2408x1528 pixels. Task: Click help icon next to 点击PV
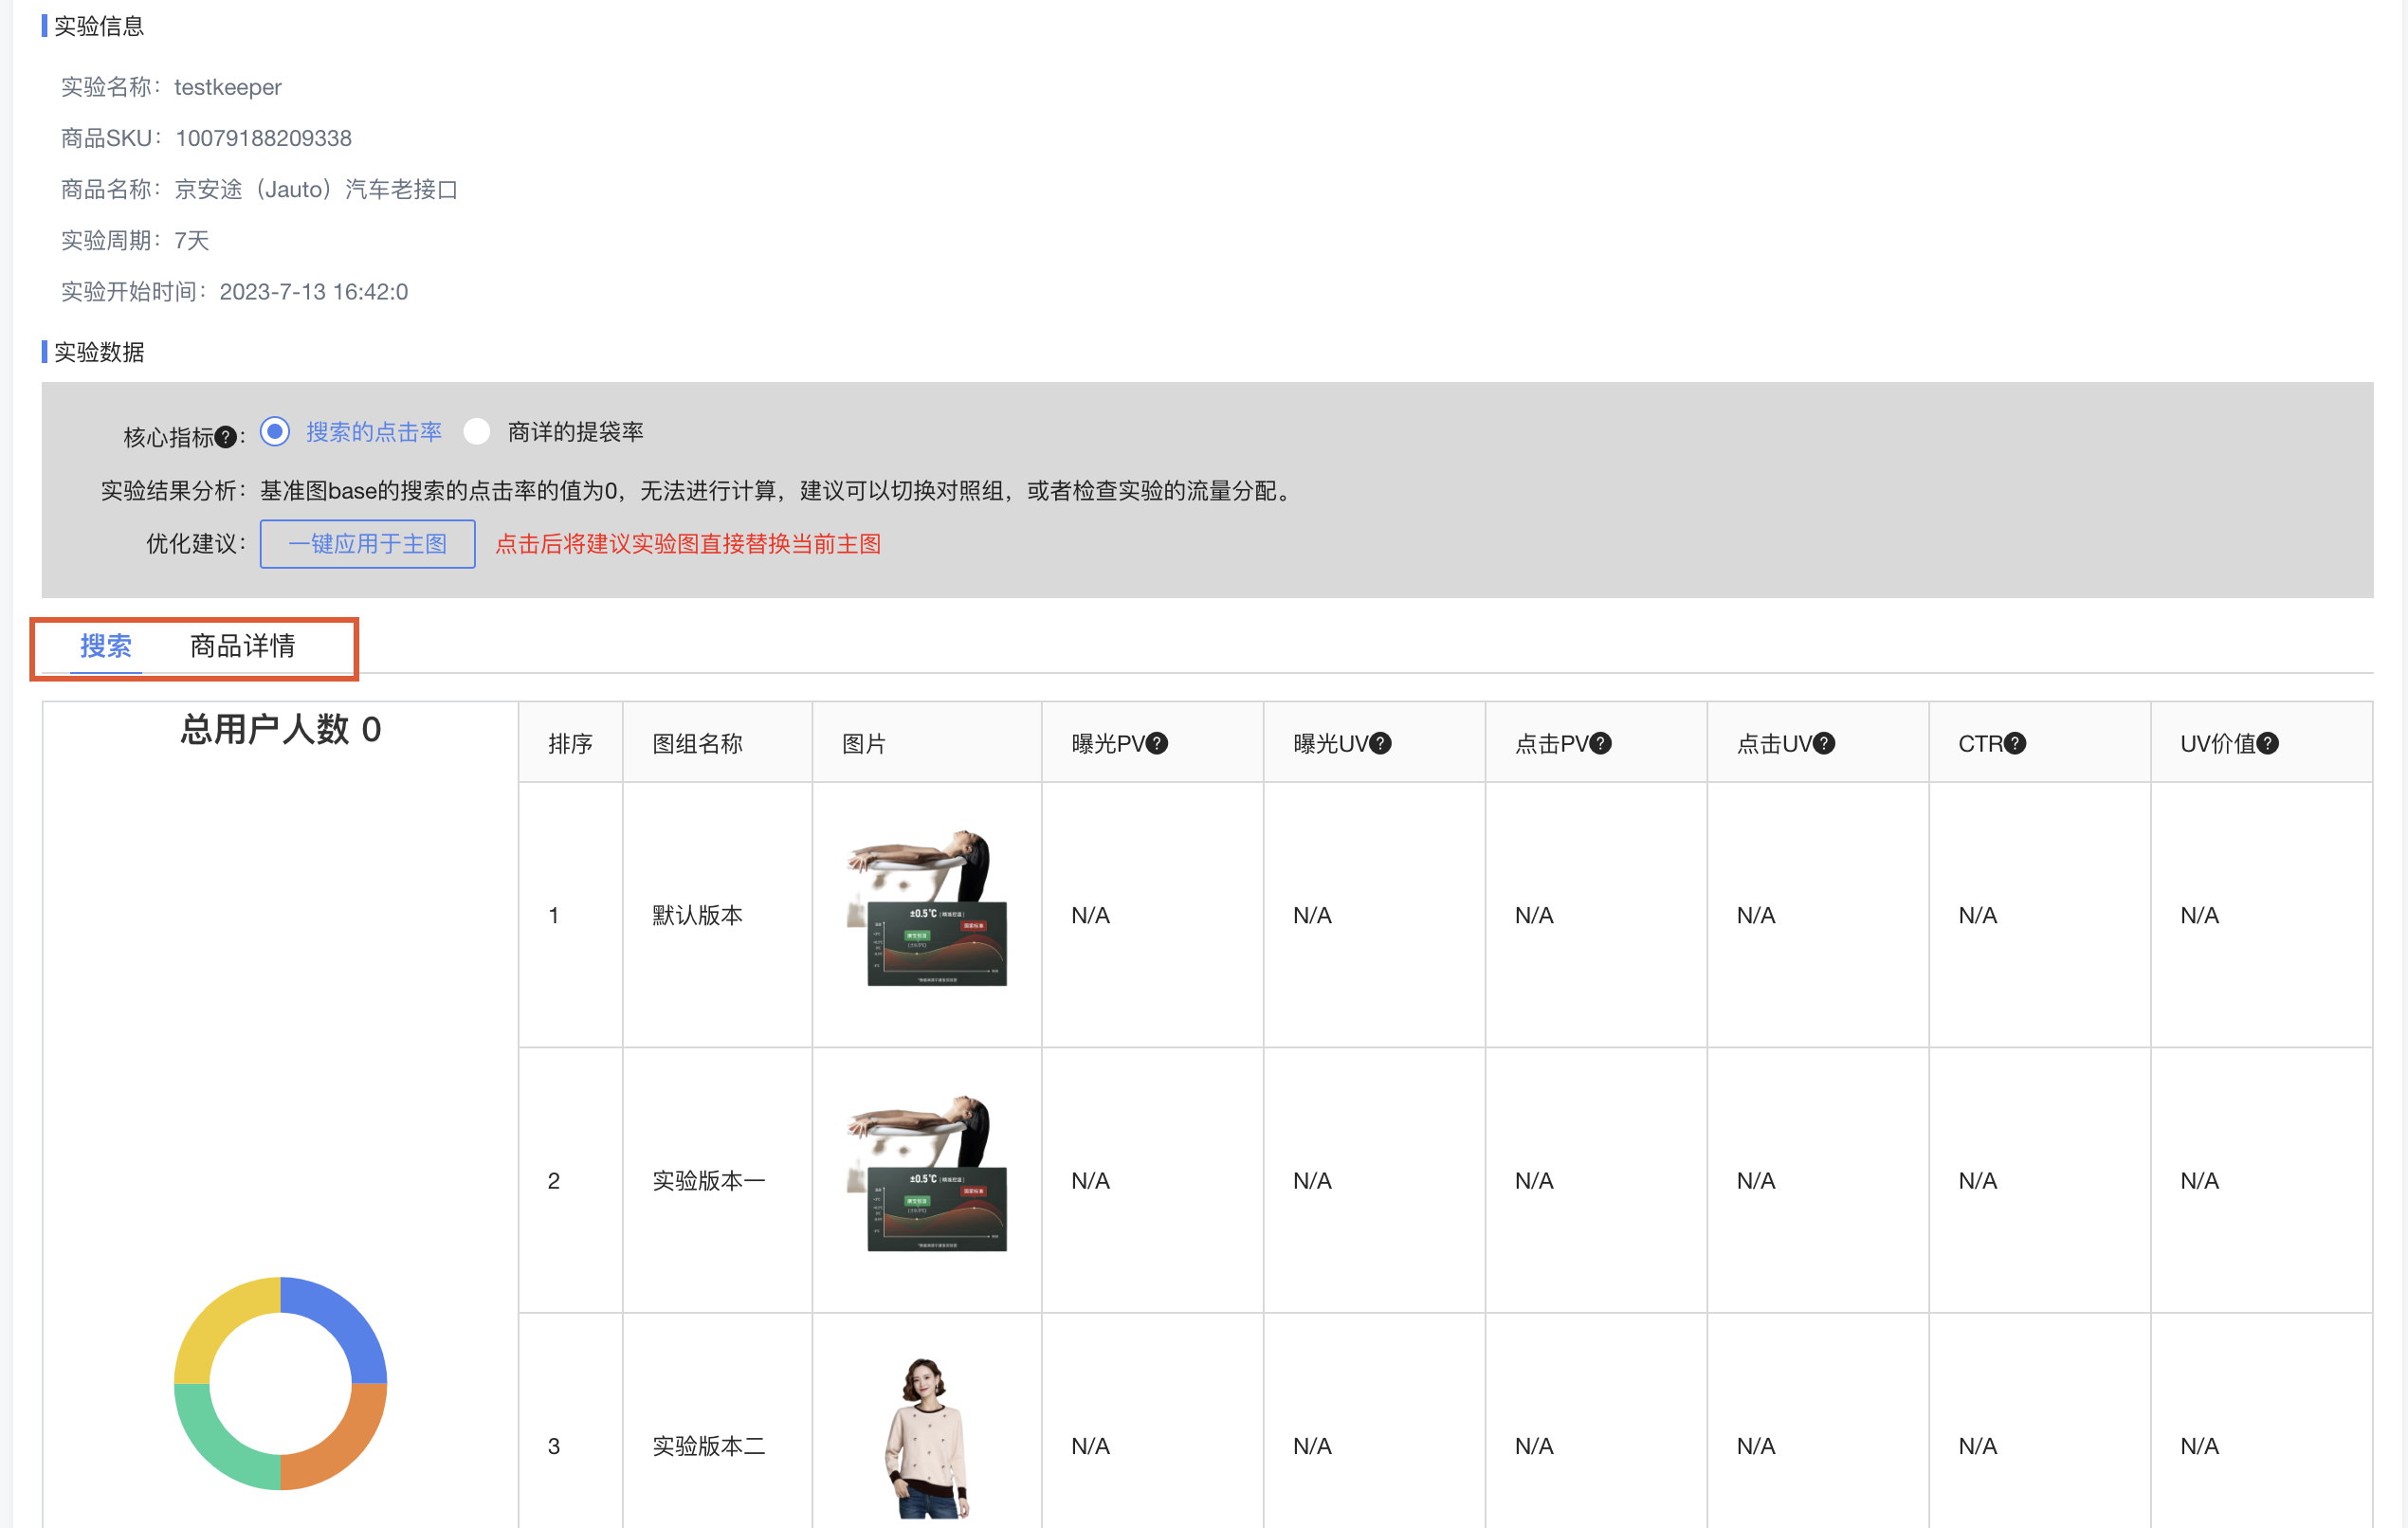tap(1600, 743)
